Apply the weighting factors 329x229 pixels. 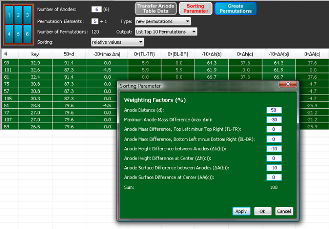point(241,211)
